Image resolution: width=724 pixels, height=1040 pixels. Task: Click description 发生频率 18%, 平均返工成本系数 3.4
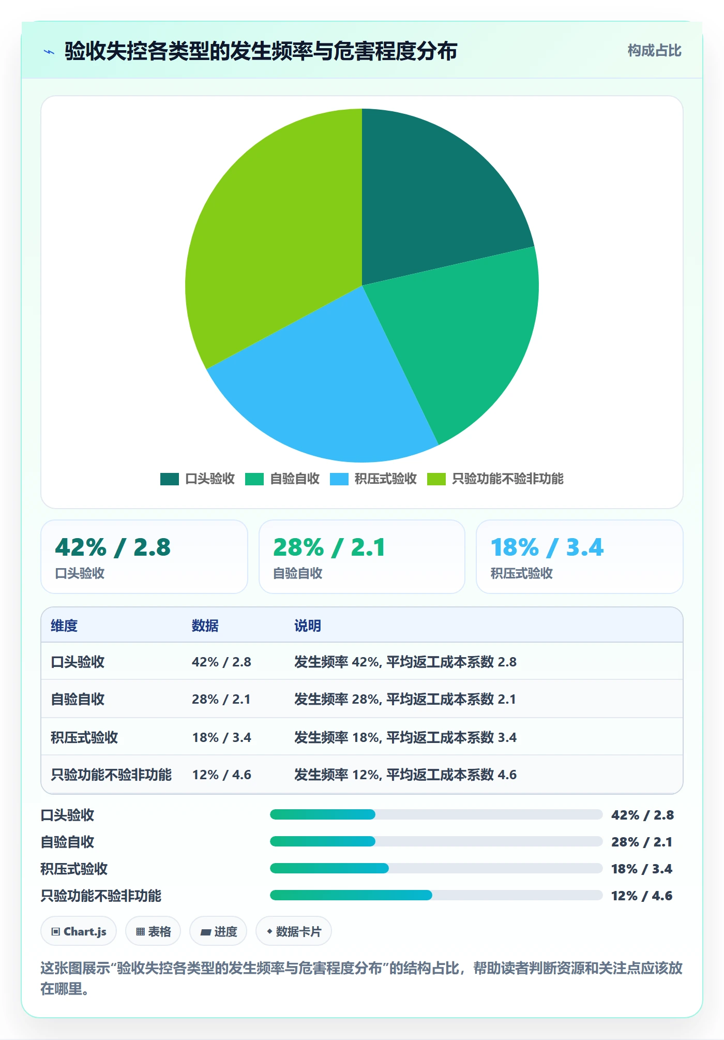[405, 737]
